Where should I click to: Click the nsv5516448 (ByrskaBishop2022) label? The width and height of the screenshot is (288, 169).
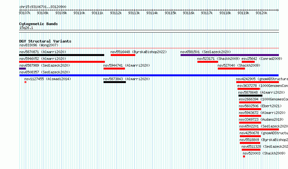(139, 52)
